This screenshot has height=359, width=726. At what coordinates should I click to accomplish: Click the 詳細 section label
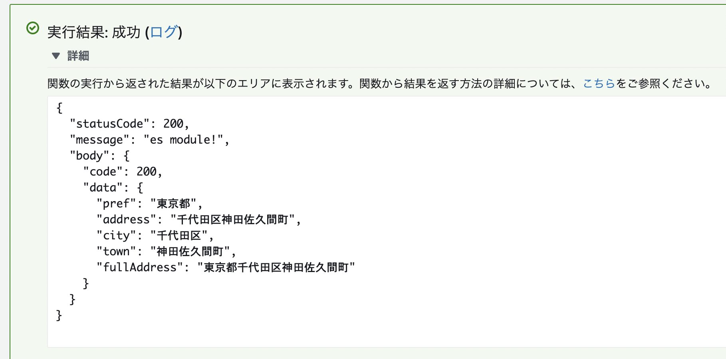click(78, 56)
